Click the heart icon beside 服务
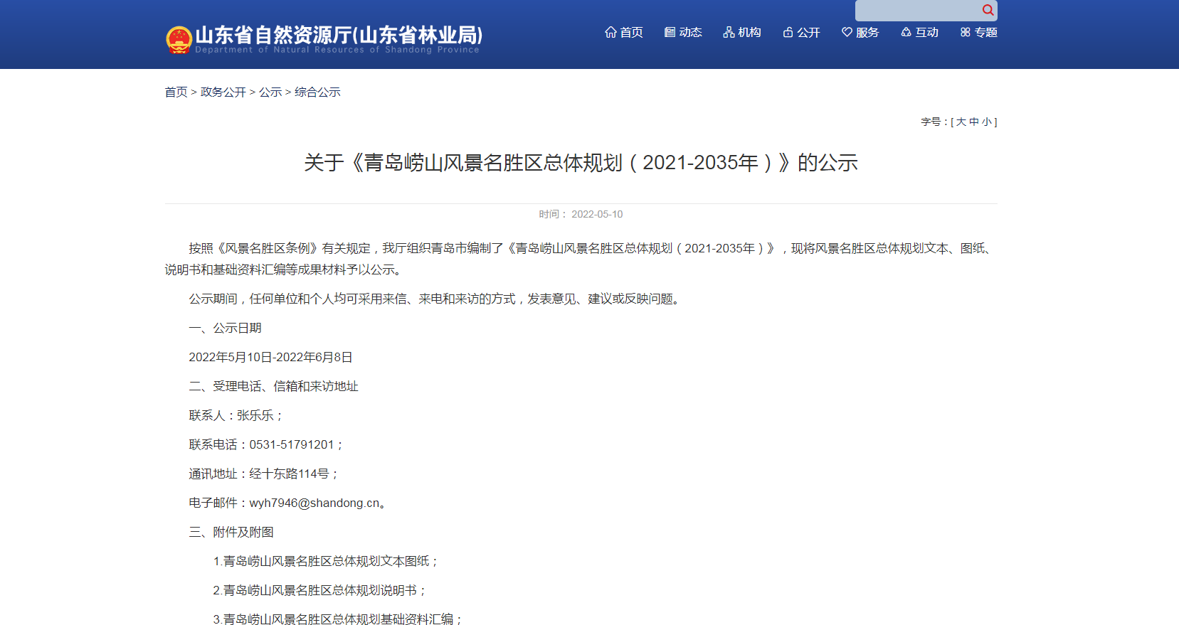The image size is (1179, 625). [x=847, y=32]
